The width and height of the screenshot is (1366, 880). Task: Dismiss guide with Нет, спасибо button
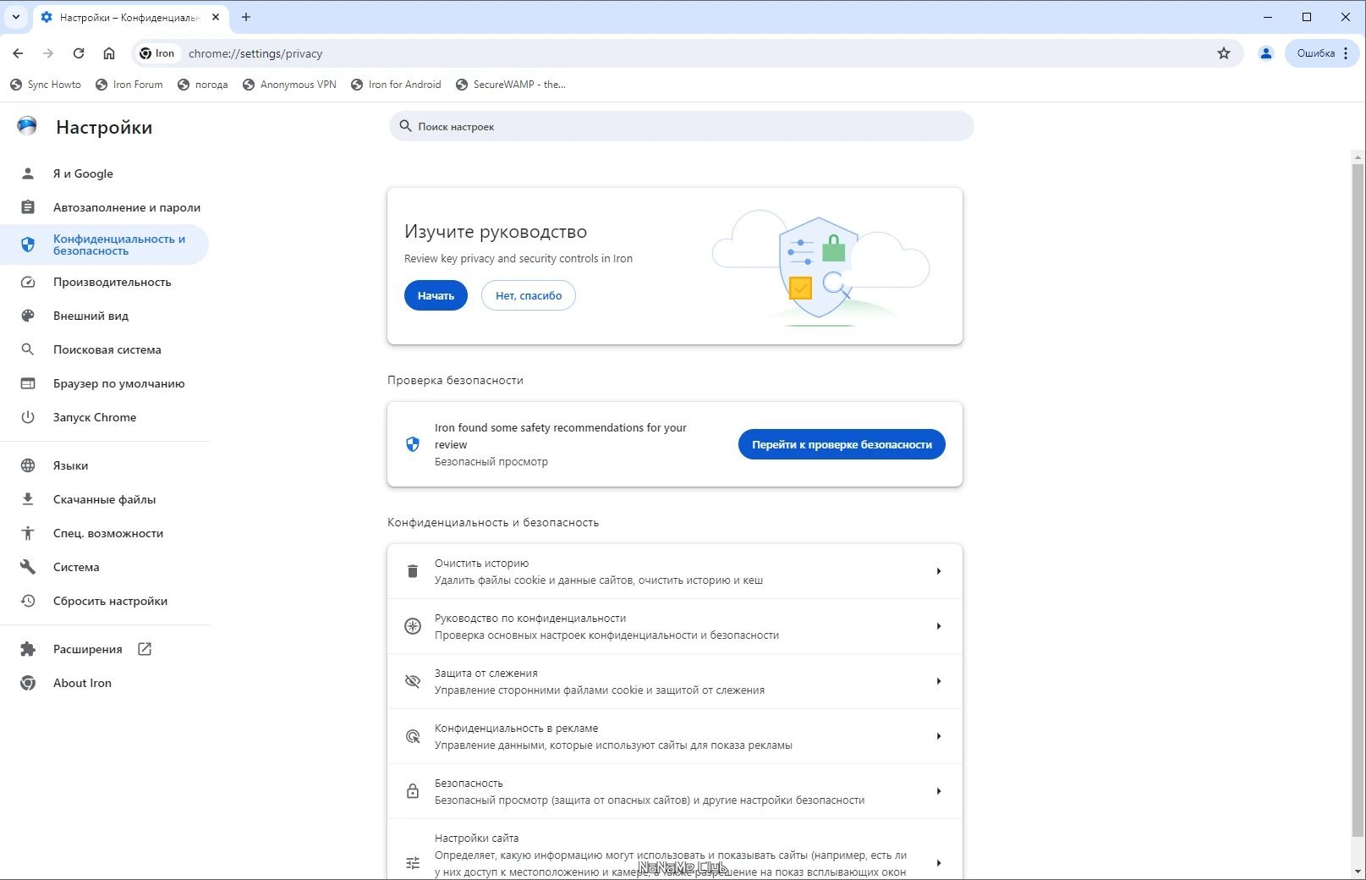pyautogui.click(x=529, y=295)
